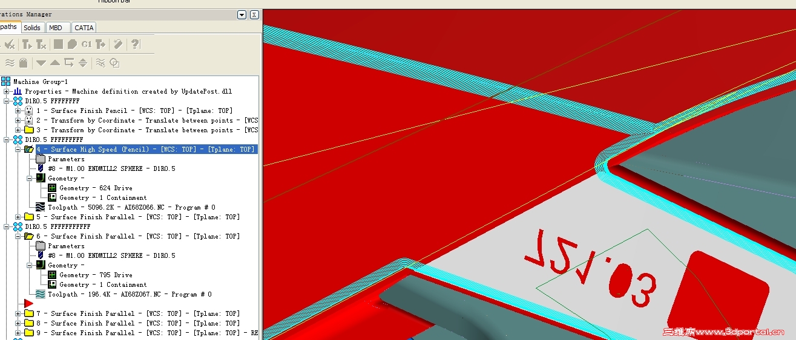
Task: Collapse operation 6 Surface Finish Parallel
Action: pos(18,236)
